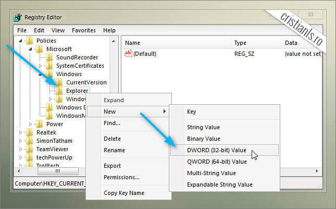The height and width of the screenshot is (209, 336).
Task: Choose DWORD (32-bit) Value from submenu
Action: 217,150
